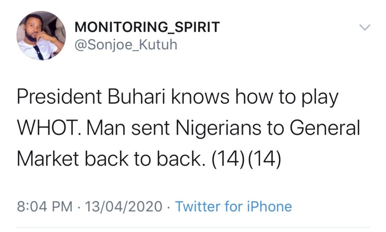Open the MONITORING_SPIRIT display name
Image resolution: width=386 pixels, height=232 pixels.
[x=147, y=27]
